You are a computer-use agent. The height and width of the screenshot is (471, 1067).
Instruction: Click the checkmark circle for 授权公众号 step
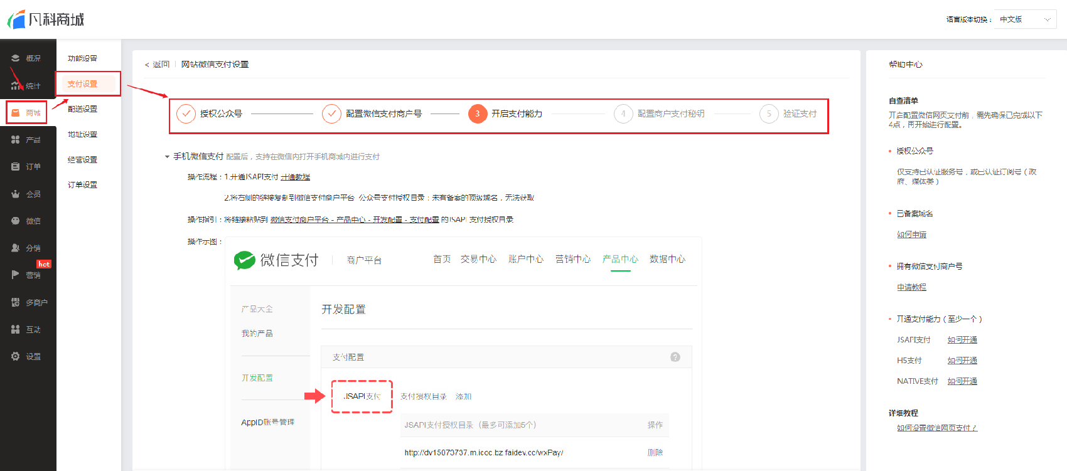coord(186,114)
